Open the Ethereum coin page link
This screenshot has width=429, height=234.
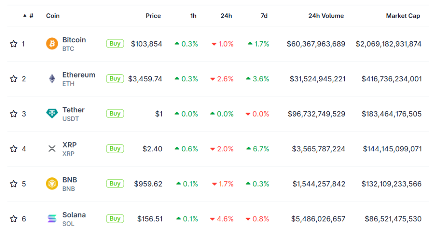pyautogui.click(x=78, y=75)
